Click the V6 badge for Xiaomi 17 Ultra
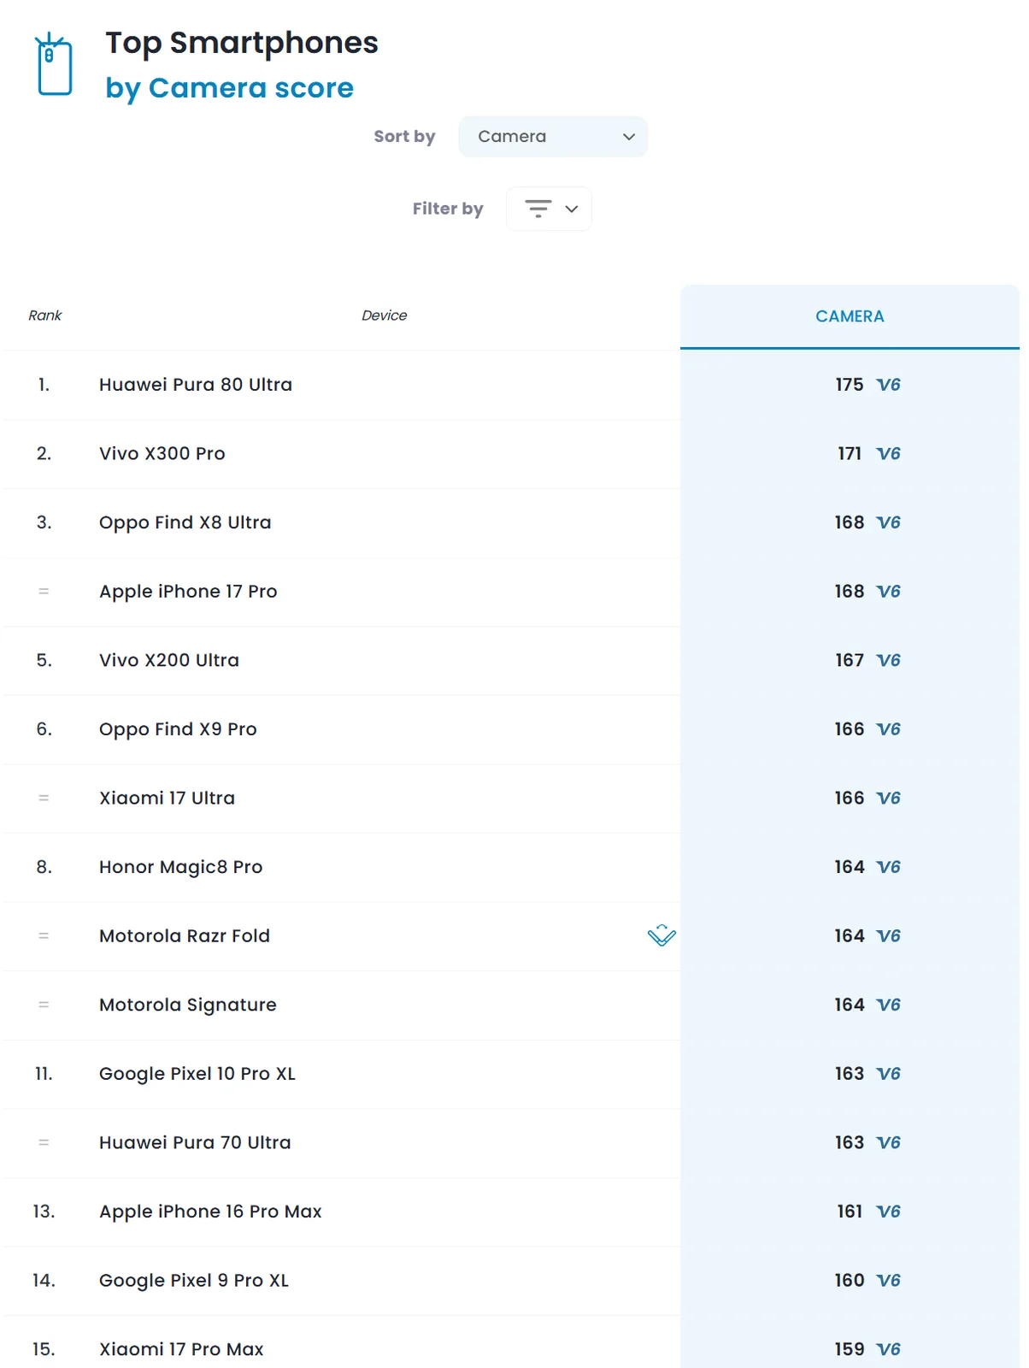Screen dimensions: 1029x1368 click(x=888, y=799)
